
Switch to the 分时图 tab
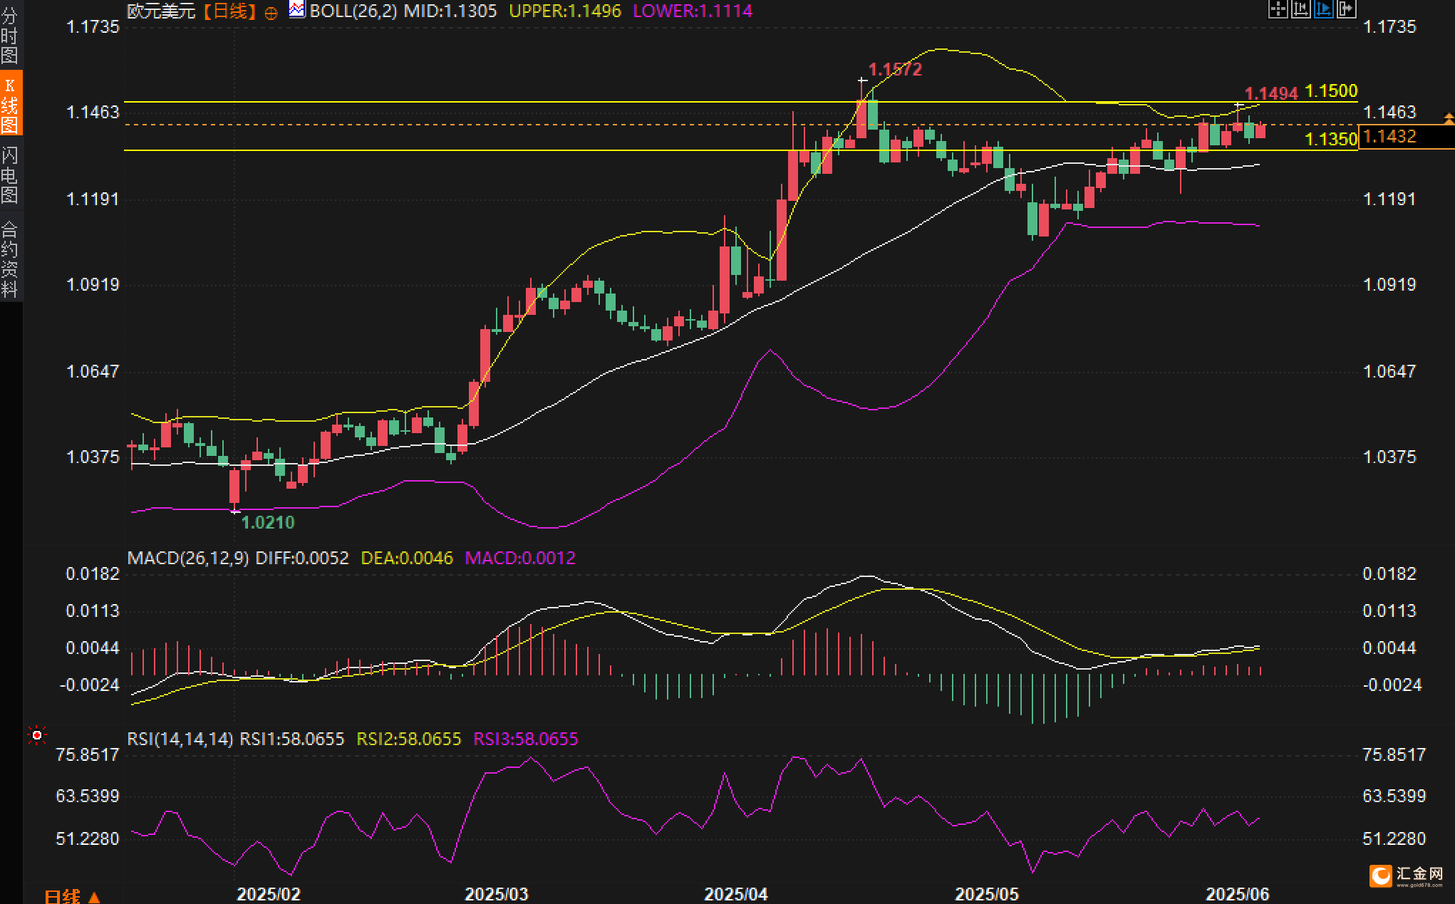10,34
